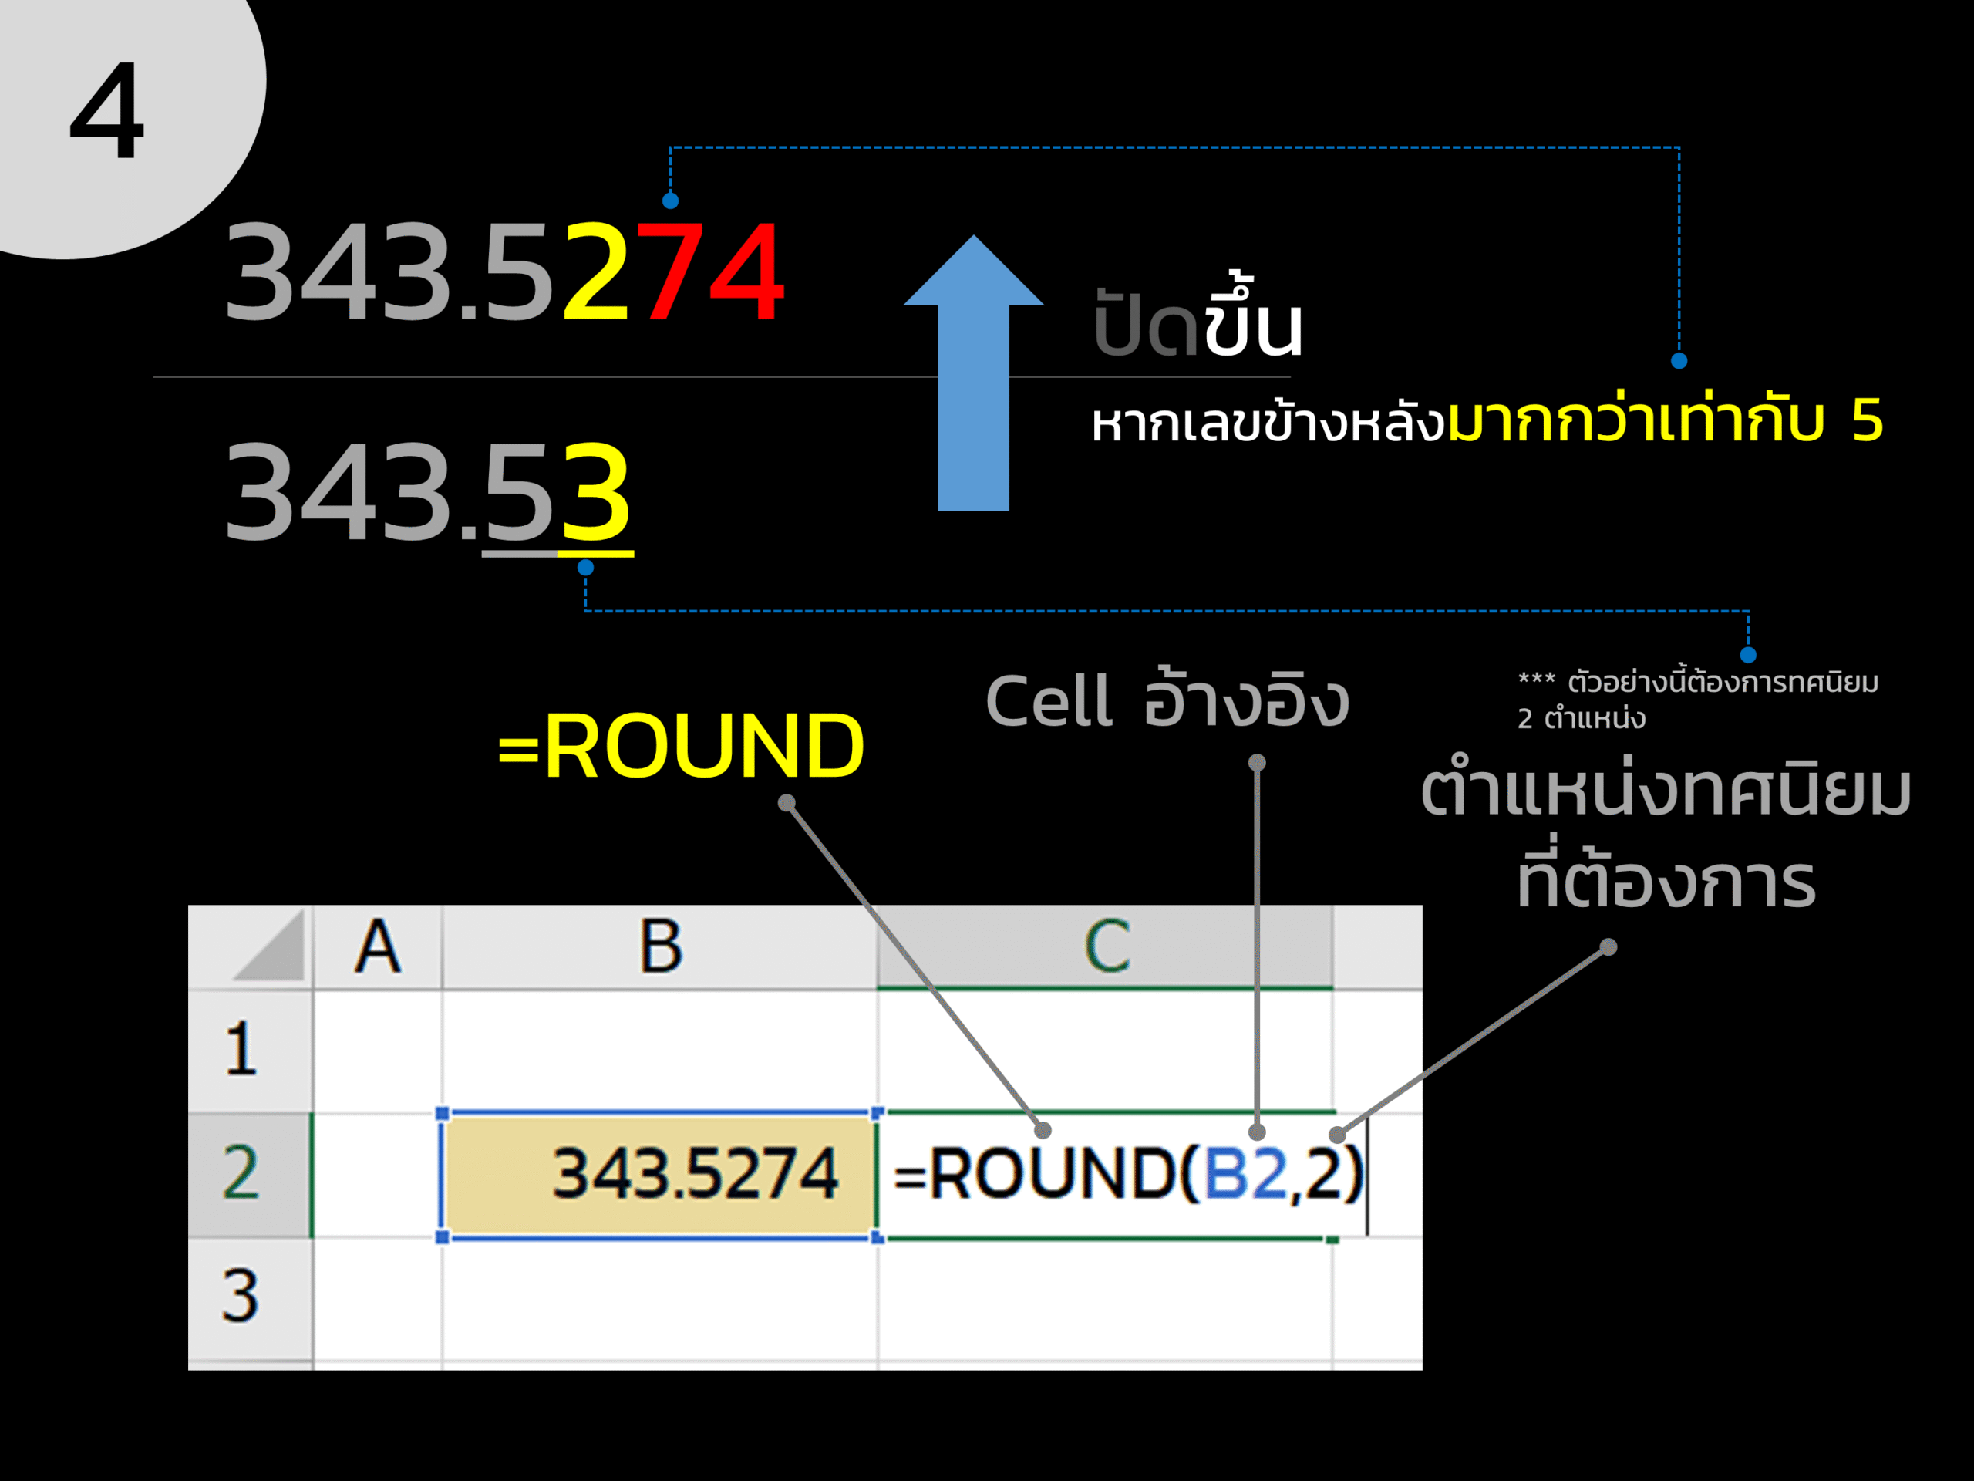
Task: Click empty cell B3
Action: [660, 1299]
